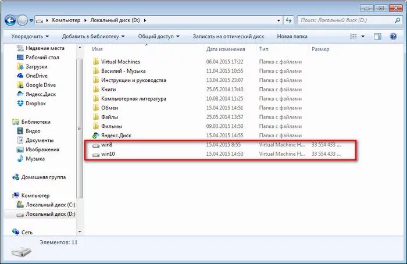
Task: Select the win10 virtual disk file
Action: (x=108, y=154)
